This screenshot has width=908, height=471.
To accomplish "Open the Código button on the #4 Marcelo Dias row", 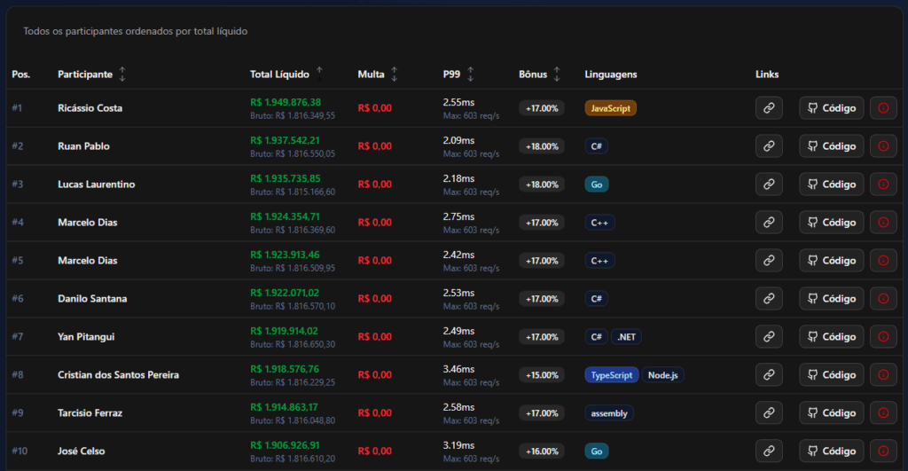I will point(832,223).
